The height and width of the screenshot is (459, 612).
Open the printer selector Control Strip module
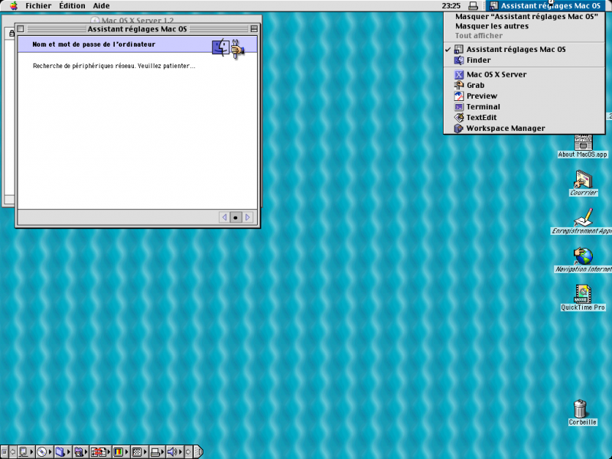(158, 452)
